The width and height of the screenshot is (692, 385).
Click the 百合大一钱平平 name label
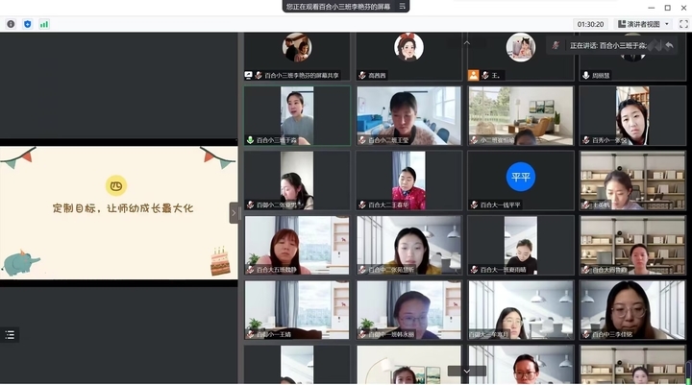(500, 205)
